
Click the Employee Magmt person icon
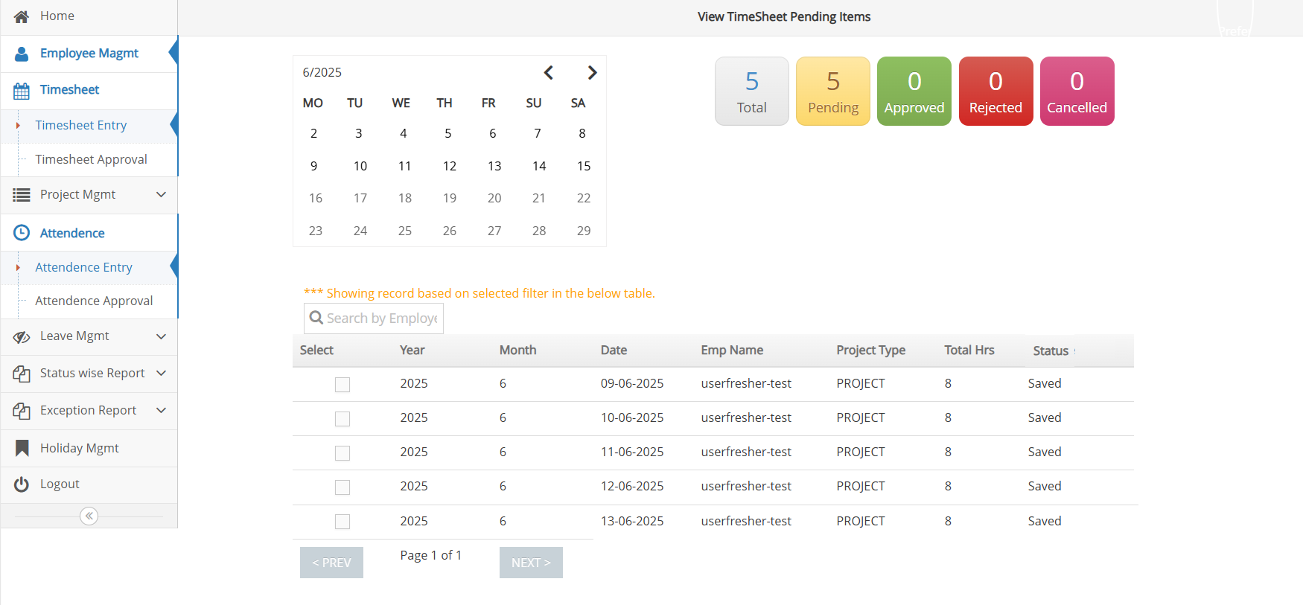pos(22,54)
